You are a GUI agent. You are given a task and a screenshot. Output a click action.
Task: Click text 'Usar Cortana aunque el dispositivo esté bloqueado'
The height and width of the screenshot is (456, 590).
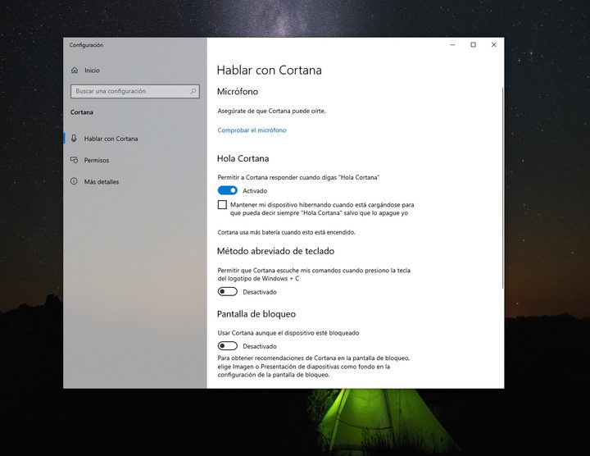tap(288, 333)
